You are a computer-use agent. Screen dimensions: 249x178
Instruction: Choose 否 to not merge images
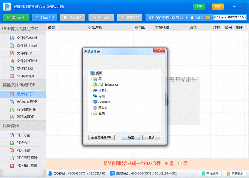pos(180,164)
